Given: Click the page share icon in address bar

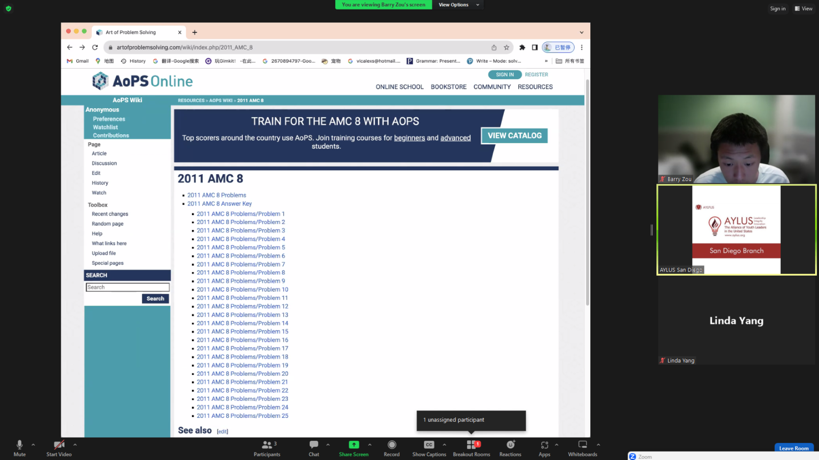Looking at the screenshot, I should pyautogui.click(x=494, y=47).
